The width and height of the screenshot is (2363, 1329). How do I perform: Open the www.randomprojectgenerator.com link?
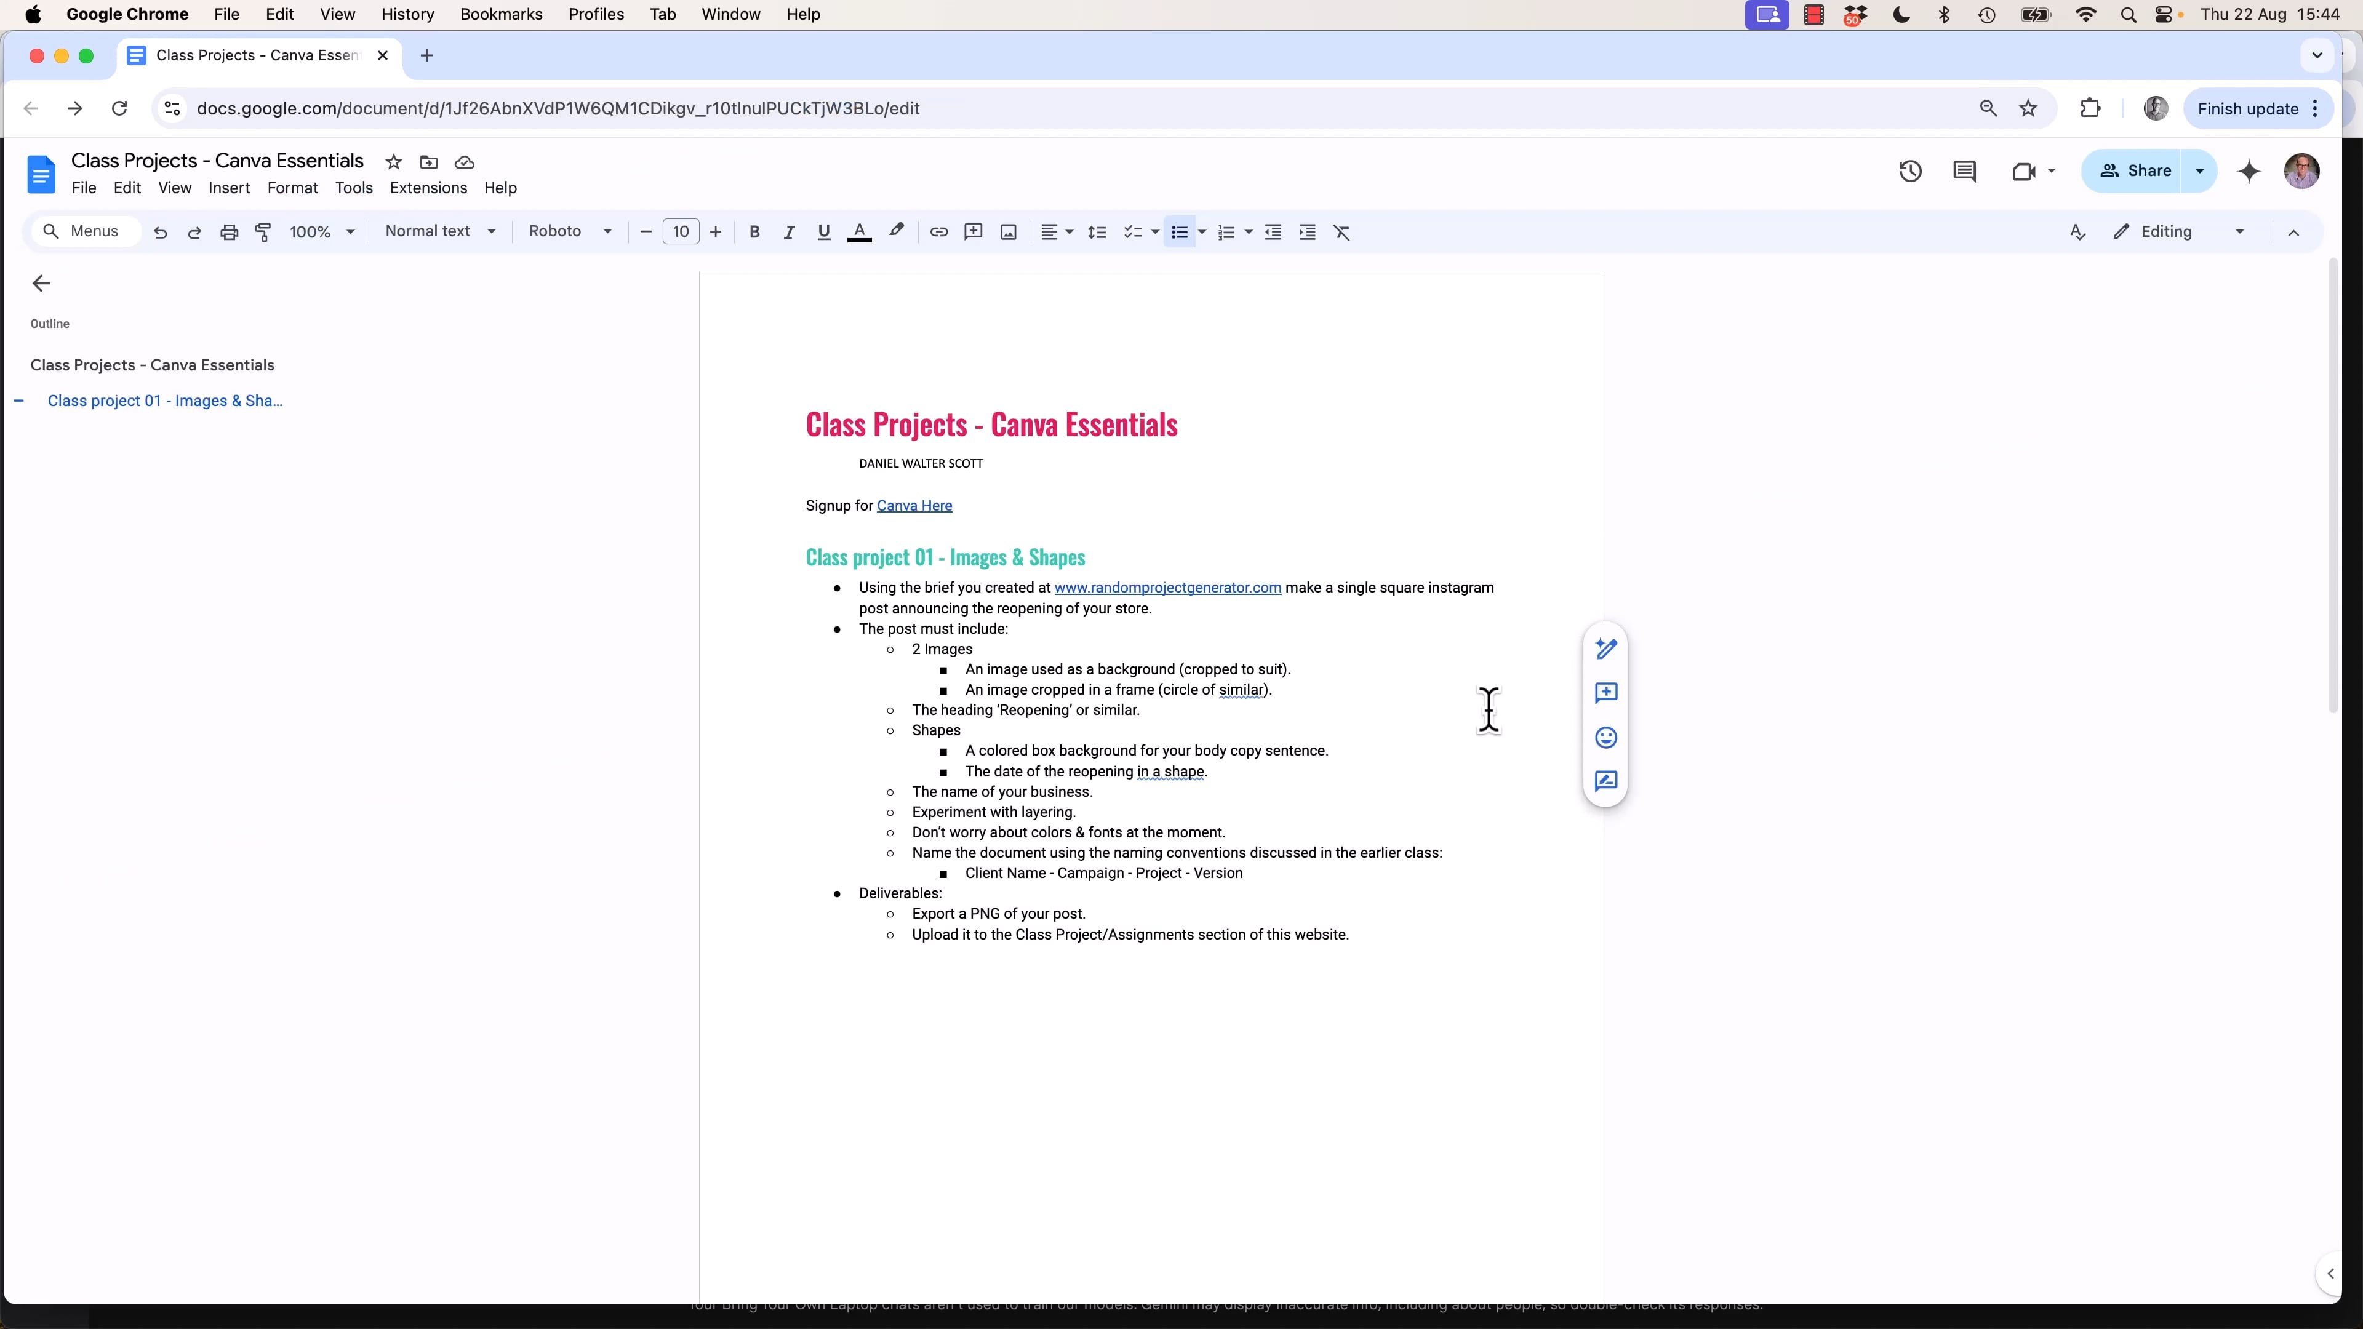pyautogui.click(x=1167, y=588)
